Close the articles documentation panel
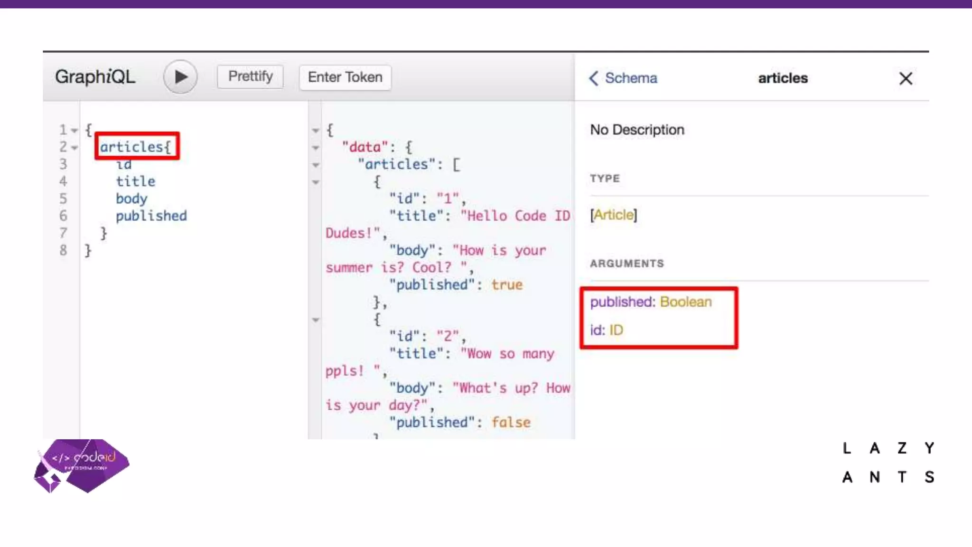The width and height of the screenshot is (972, 547). 906,78
